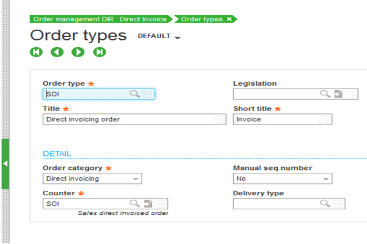Go to next record navigation icon

(78, 52)
